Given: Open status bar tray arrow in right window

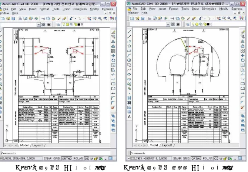Looking at the screenshot, I should point(235,159).
